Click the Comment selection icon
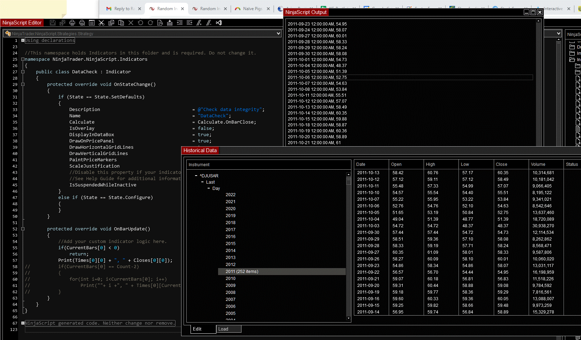Screen dimensions: 581x340 (199, 23)
